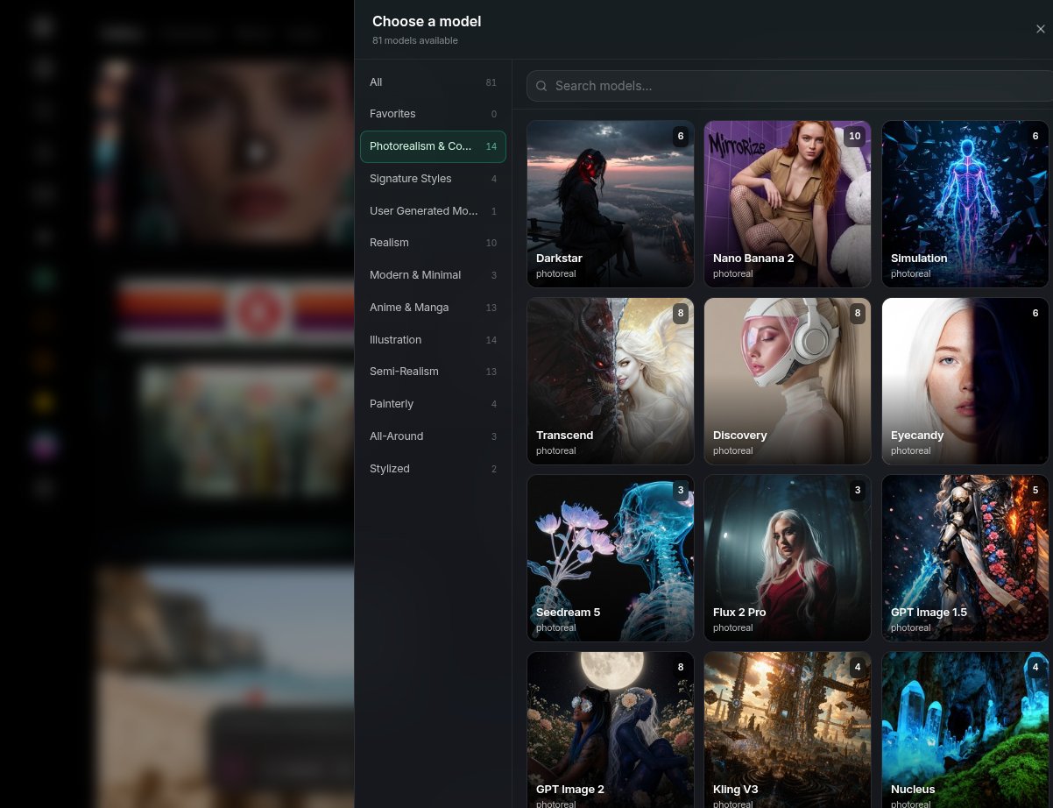
Task: Switch to Illustration category
Action: pyautogui.click(x=433, y=340)
